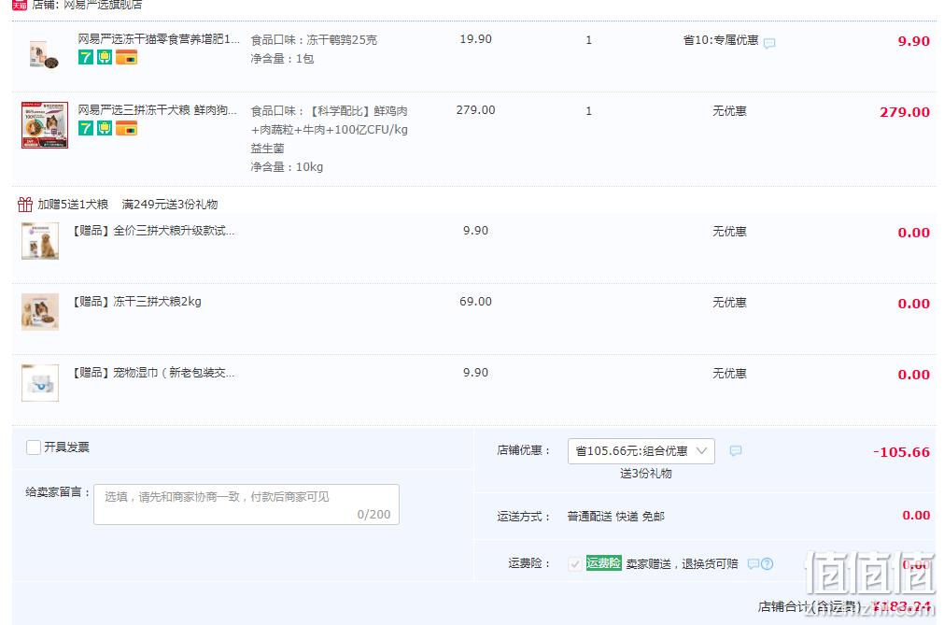The height and width of the screenshot is (625, 944).
Task: Click the unit price 279.00 in the price column
Action: point(475,110)
